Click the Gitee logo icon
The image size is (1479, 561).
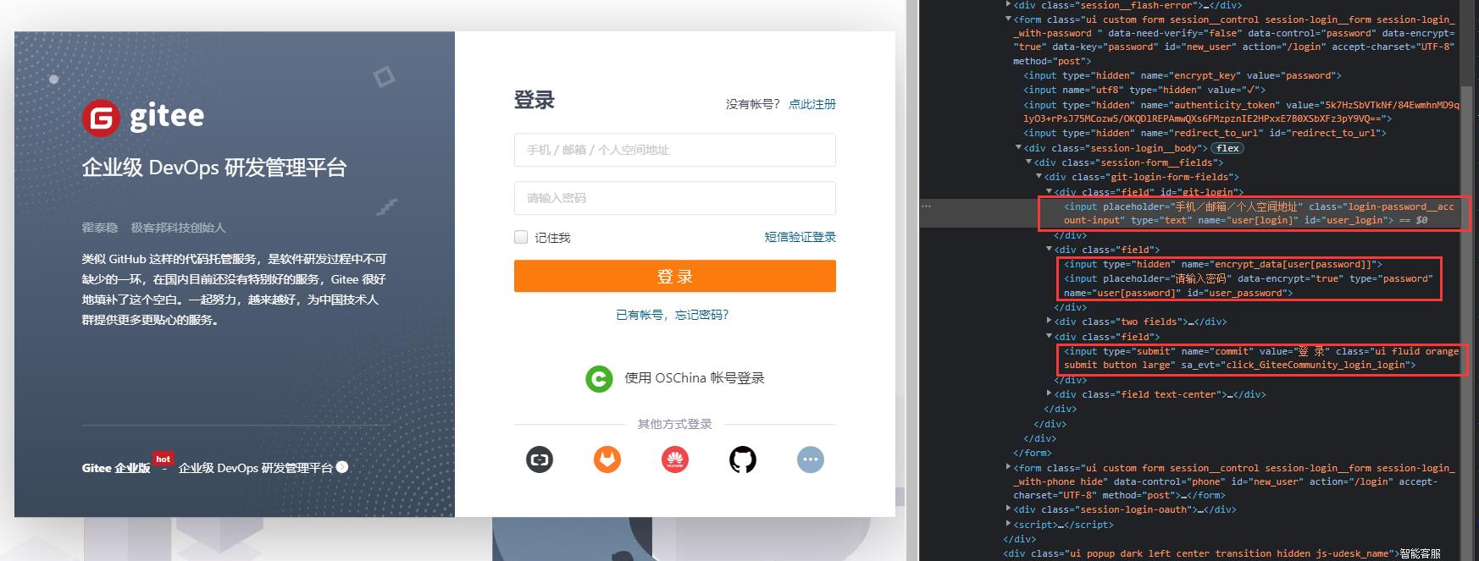click(101, 118)
